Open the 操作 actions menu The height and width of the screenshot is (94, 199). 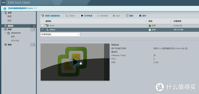[144, 16]
